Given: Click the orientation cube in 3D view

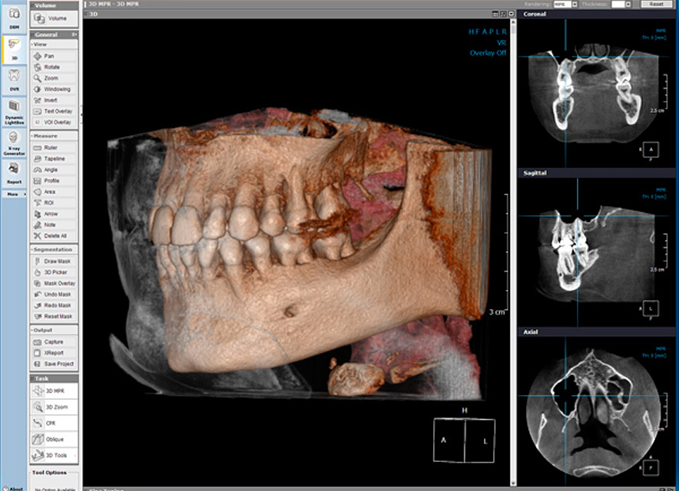Looking at the screenshot, I should 464,440.
